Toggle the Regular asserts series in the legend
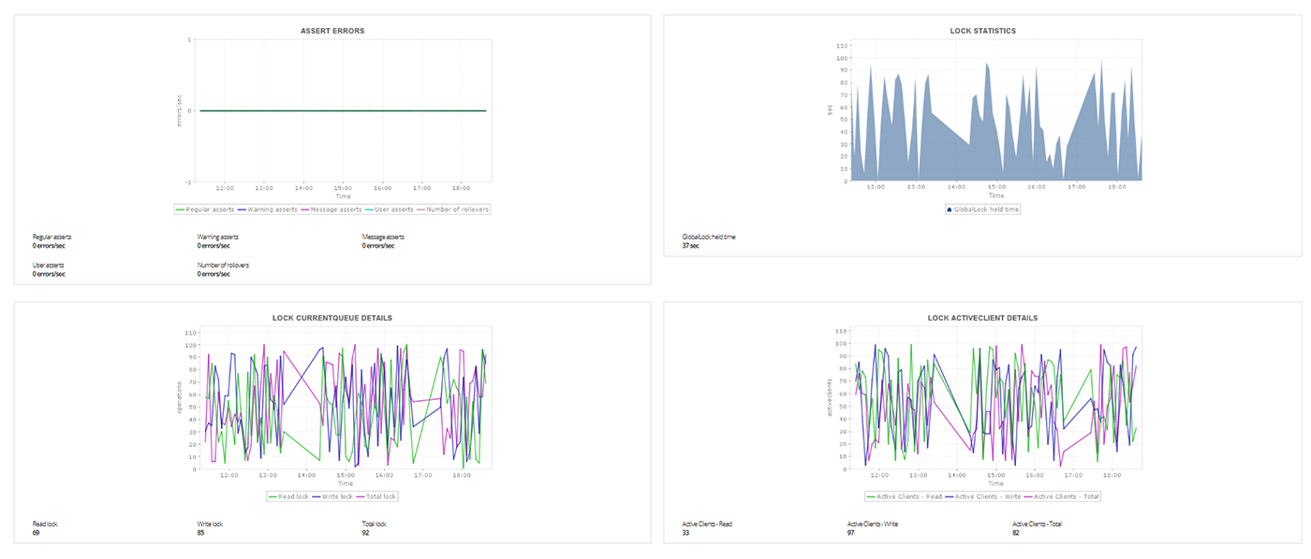 (210, 209)
